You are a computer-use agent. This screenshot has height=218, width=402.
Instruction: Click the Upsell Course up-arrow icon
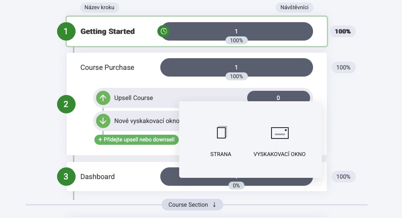click(103, 98)
